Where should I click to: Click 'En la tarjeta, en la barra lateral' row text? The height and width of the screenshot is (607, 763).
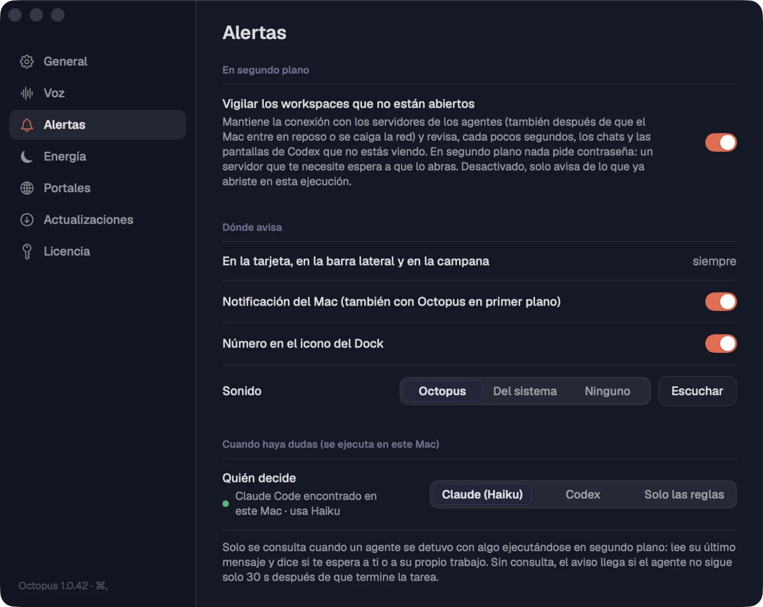pos(356,261)
